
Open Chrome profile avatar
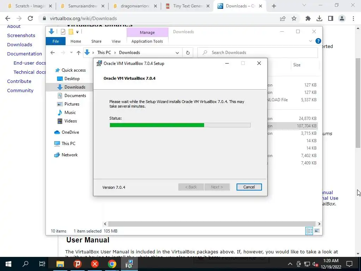click(x=342, y=18)
